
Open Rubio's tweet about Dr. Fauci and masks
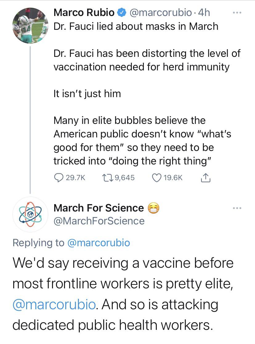[136, 26]
